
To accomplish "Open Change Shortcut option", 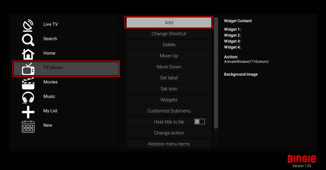I will (169, 34).
